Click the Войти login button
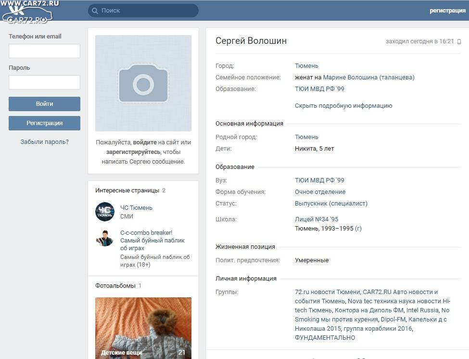469x359 pixels. [x=44, y=104]
